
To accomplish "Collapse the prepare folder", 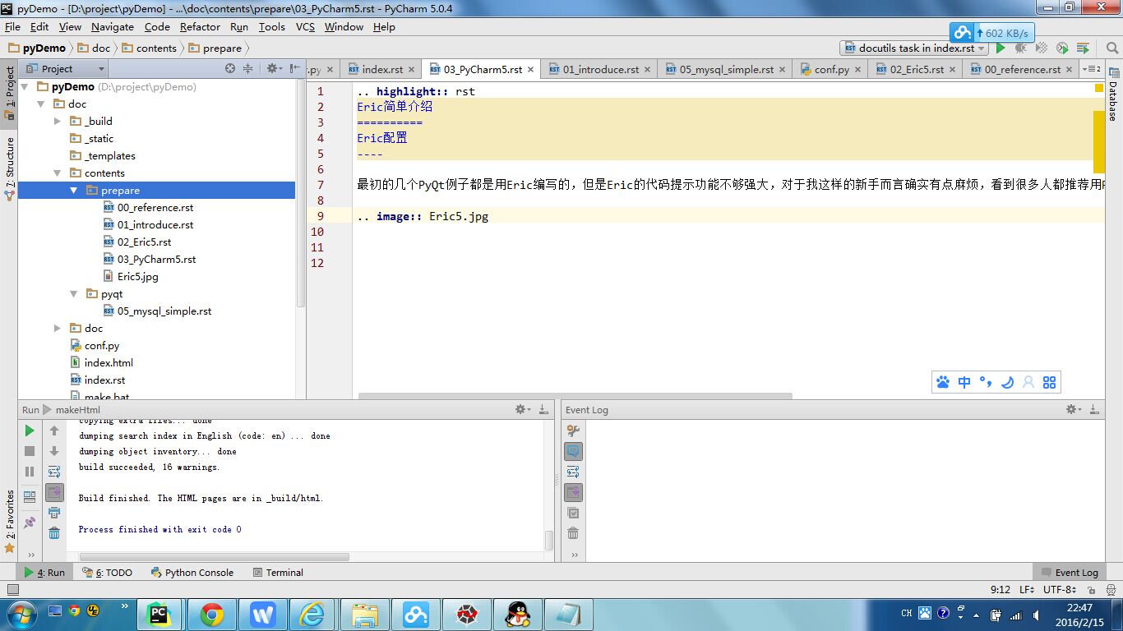I will 74,190.
